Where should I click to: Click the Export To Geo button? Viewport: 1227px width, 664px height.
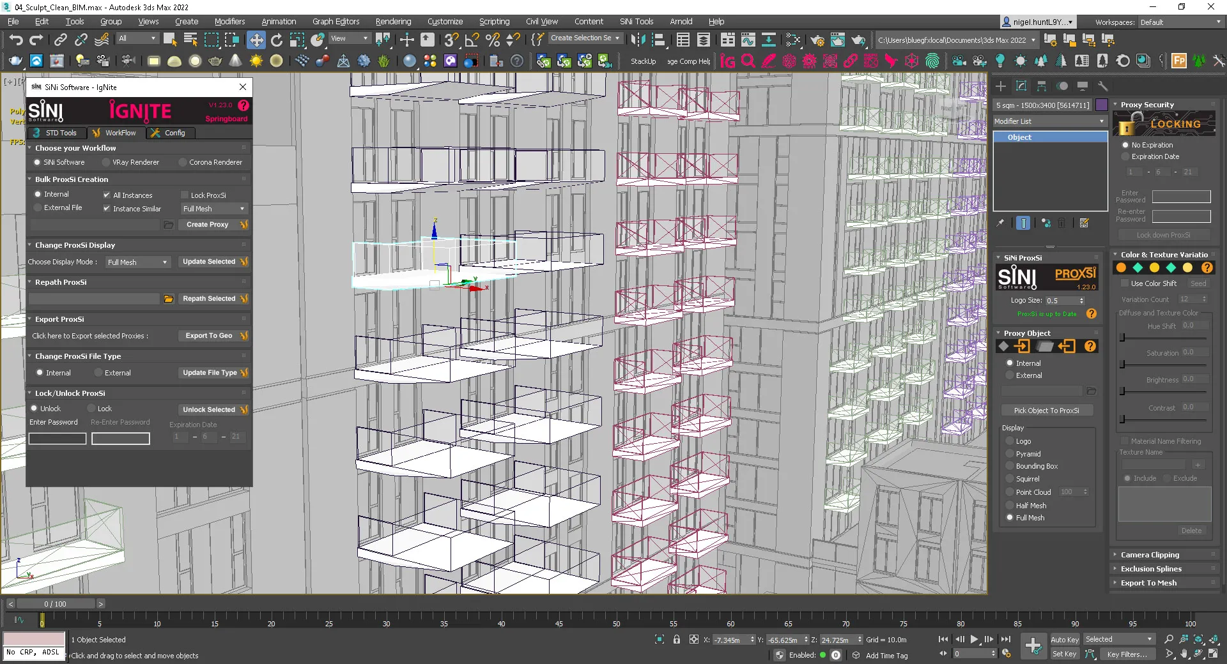213,336
